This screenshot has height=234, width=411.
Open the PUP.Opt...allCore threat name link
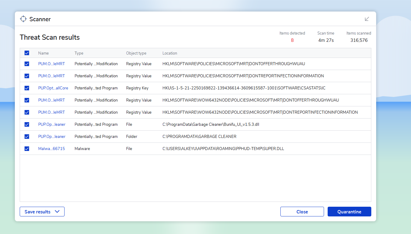coord(53,88)
